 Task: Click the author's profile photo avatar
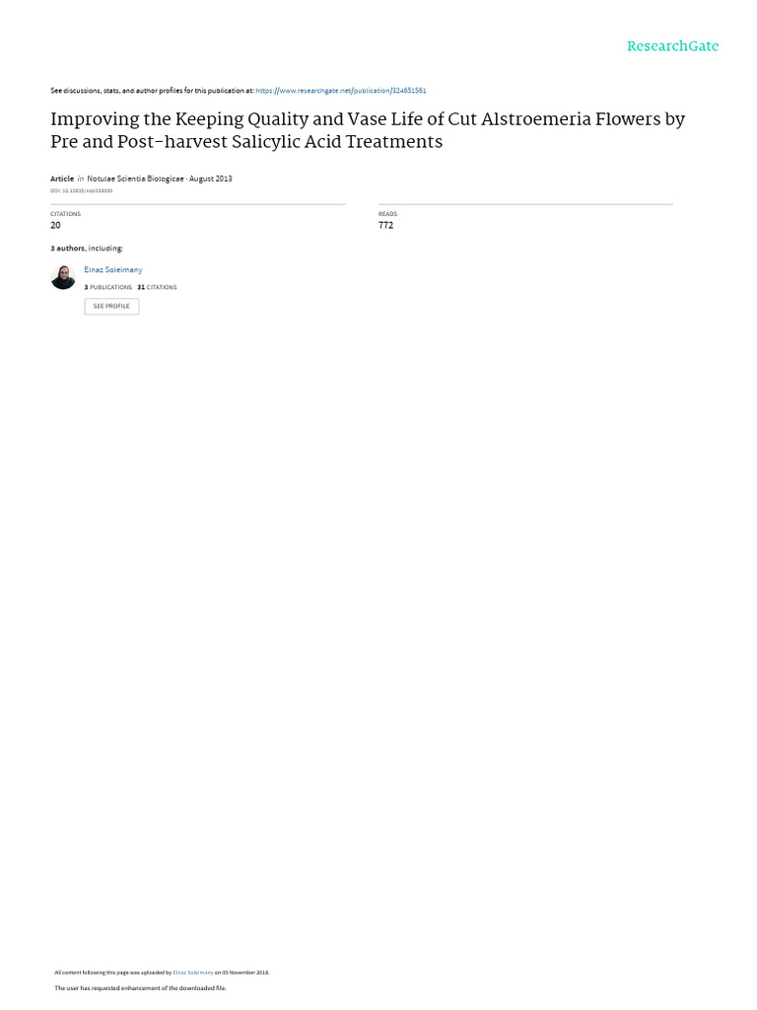pyautogui.click(x=63, y=277)
